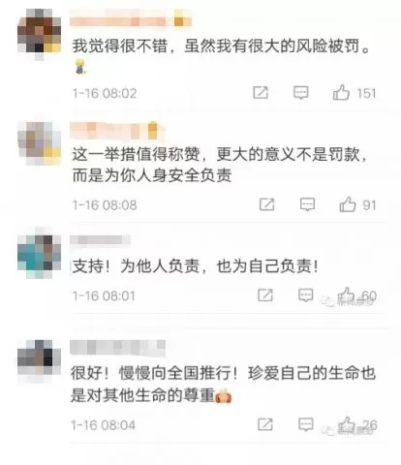
Task: Repost the 08:08 comment
Action: pos(267,204)
